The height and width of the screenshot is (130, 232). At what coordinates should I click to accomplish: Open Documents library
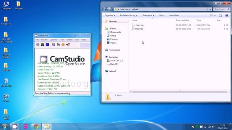point(115,32)
